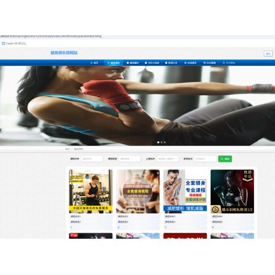Open the 全套健身专业课程 course thumbnail
275x275 pixels.
[185, 191]
